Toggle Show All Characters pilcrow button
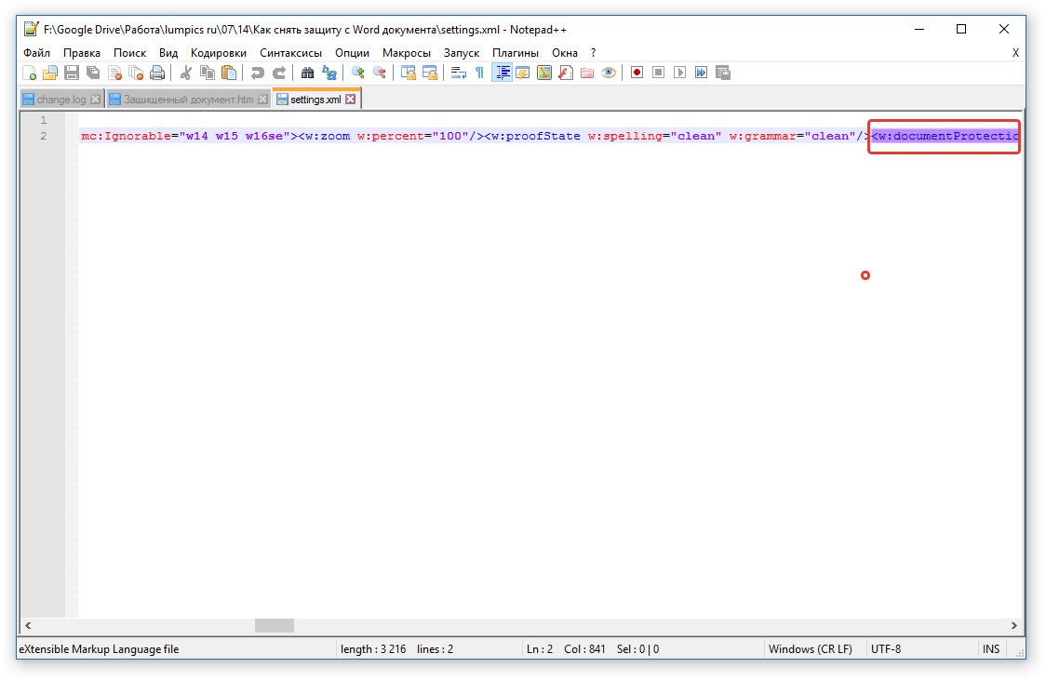 [x=479, y=73]
